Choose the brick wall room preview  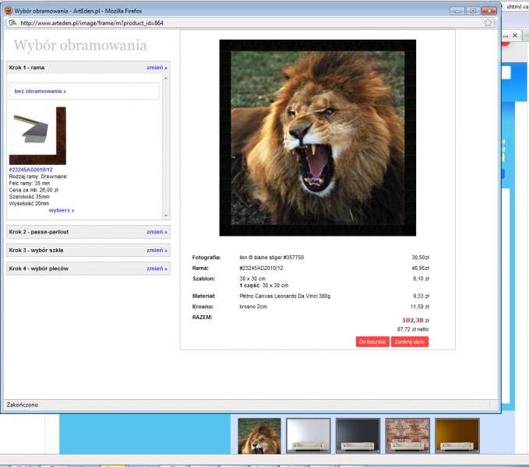click(x=407, y=435)
